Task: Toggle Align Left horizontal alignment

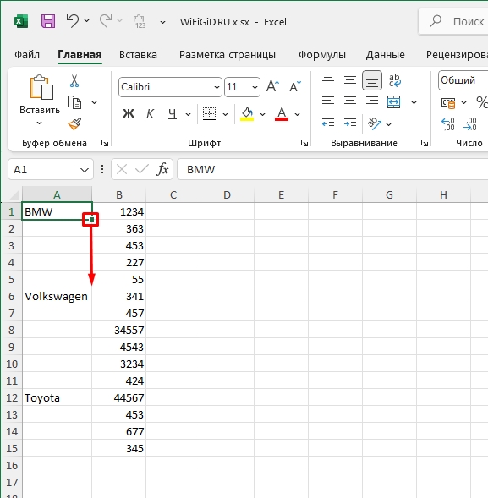Action: [328, 102]
